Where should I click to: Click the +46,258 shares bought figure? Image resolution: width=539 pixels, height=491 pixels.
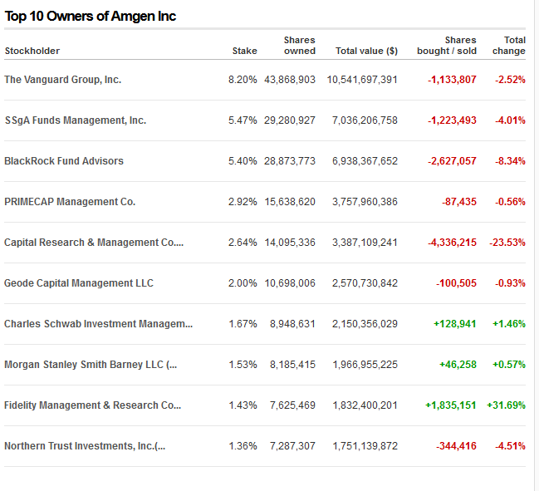[x=458, y=365]
